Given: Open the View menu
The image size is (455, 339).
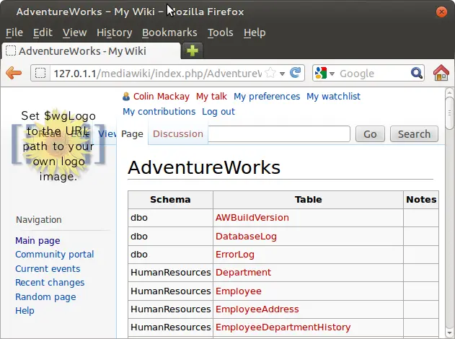Looking at the screenshot, I should 74,32.
